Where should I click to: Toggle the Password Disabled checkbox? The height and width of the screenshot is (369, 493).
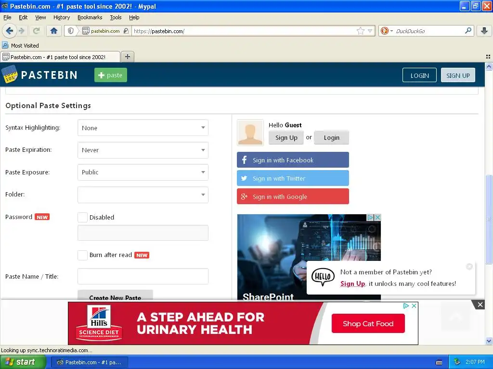82,217
